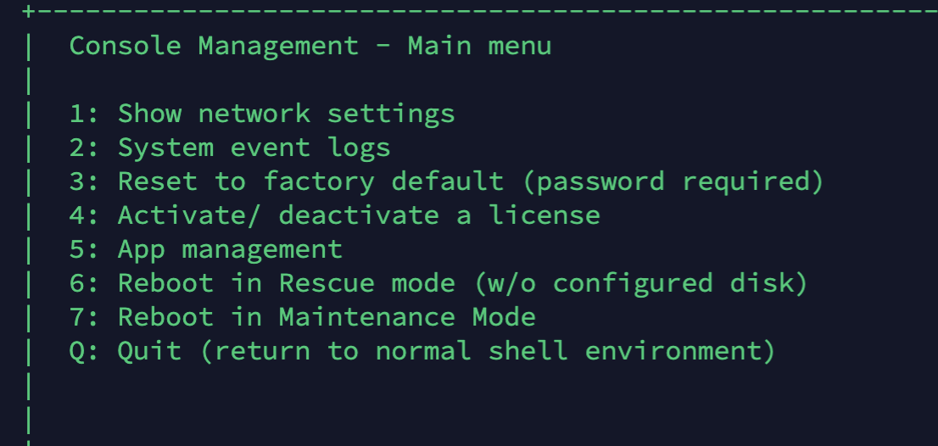The width and height of the screenshot is (938, 446).
Task: Select 'Show network settings' menu option
Action: point(286,114)
